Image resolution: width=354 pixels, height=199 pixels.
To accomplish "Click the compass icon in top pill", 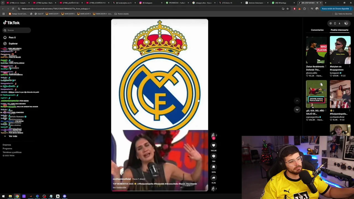I will click(x=330, y=23).
